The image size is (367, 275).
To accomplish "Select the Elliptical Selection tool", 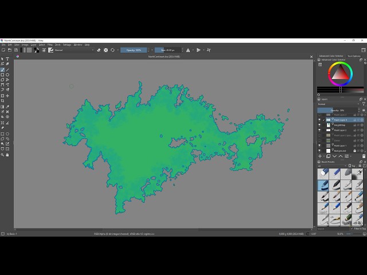I will pyautogui.click(x=7, y=134).
